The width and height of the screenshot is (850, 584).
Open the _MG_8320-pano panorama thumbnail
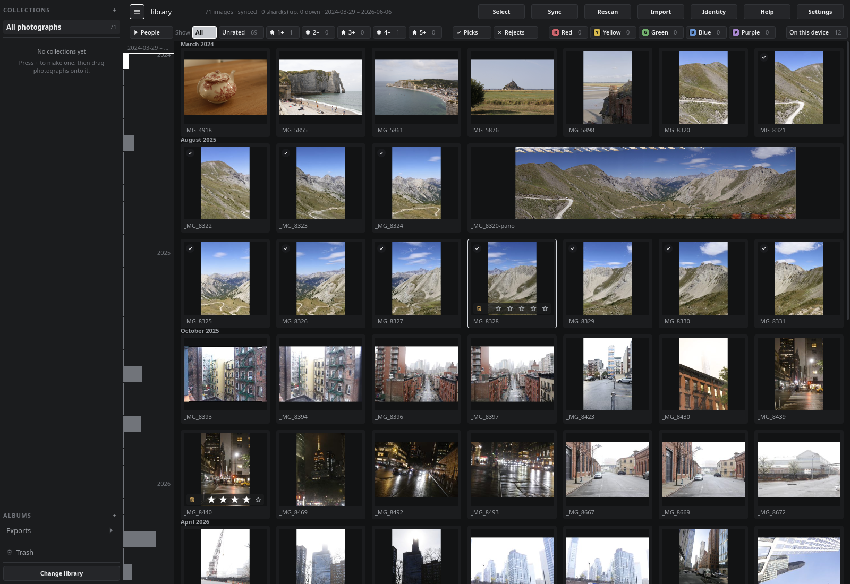pyautogui.click(x=656, y=183)
